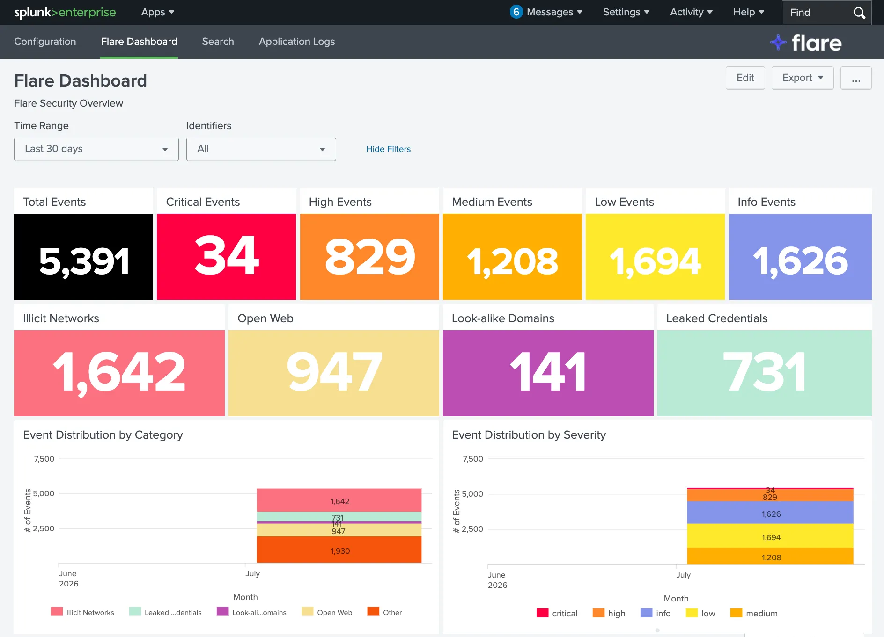
Task: Switch to the Search tab
Action: click(x=218, y=42)
